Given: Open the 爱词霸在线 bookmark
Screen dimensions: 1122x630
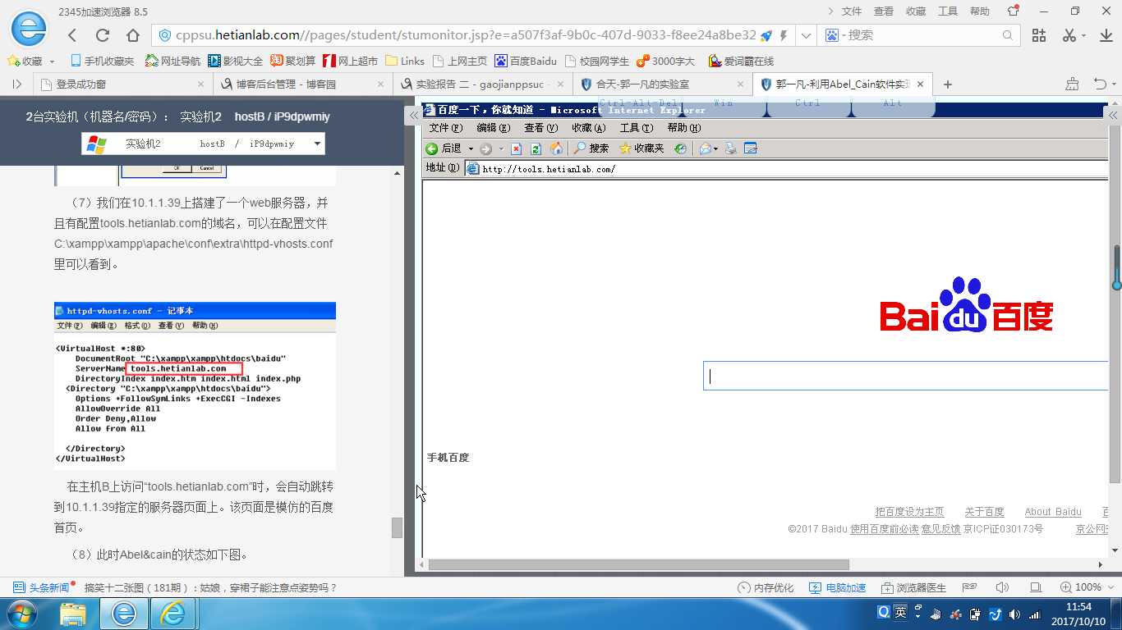Looking at the screenshot, I should [x=741, y=61].
